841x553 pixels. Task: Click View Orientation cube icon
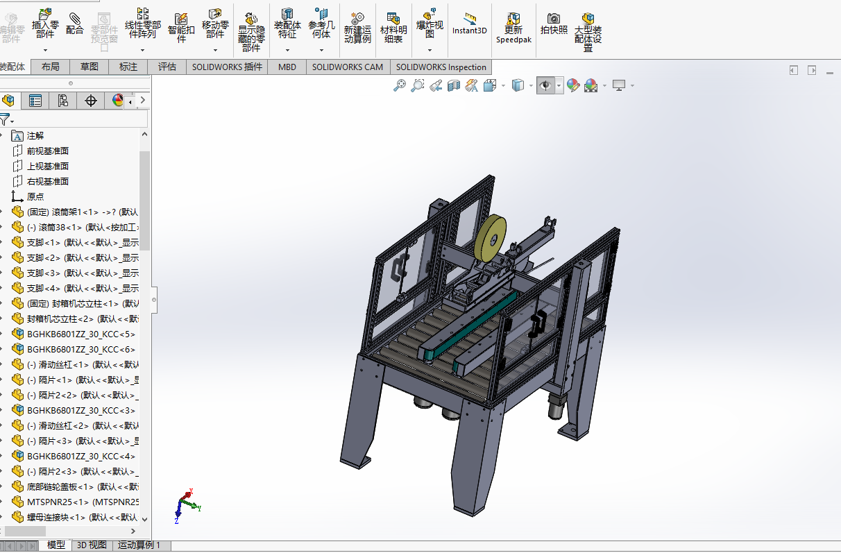(489, 85)
